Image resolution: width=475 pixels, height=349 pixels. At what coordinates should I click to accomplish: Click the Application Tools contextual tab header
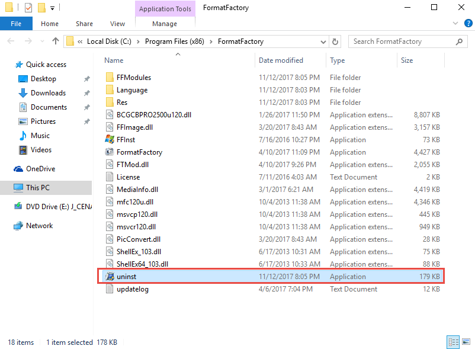click(165, 9)
